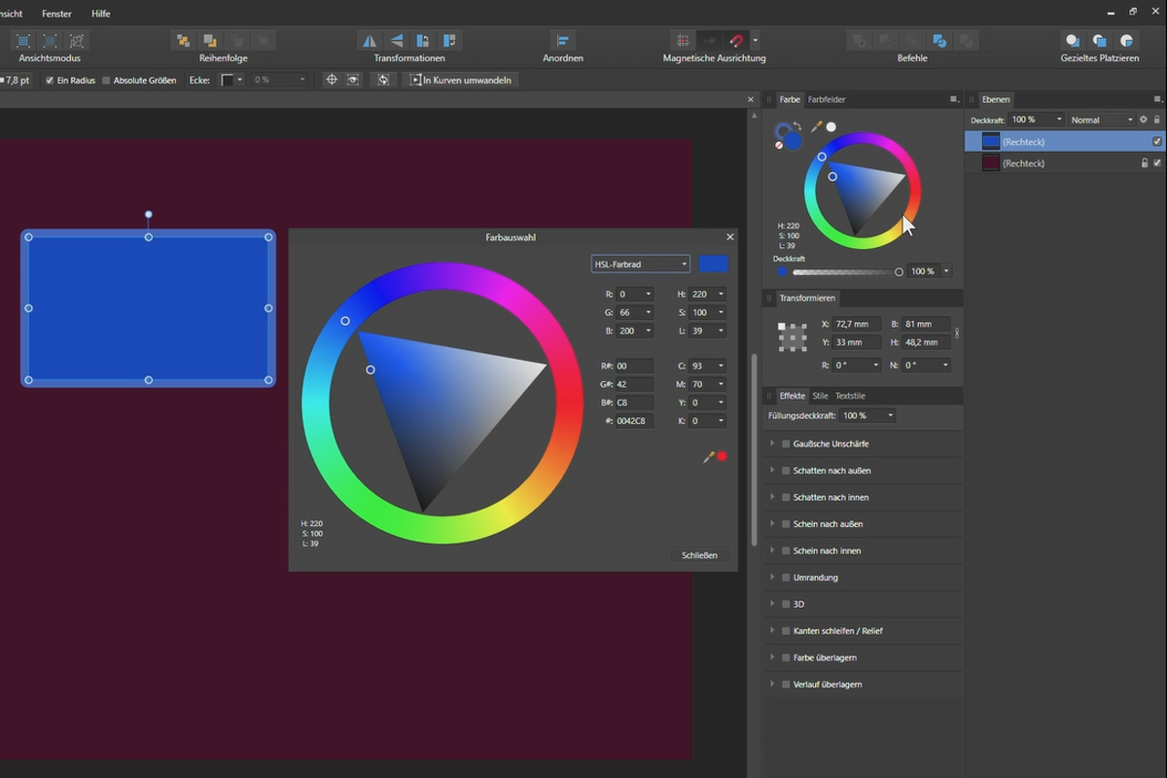Open the blend mode dropdown showing Normal
Image resolution: width=1167 pixels, height=778 pixels.
pyautogui.click(x=1100, y=119)
